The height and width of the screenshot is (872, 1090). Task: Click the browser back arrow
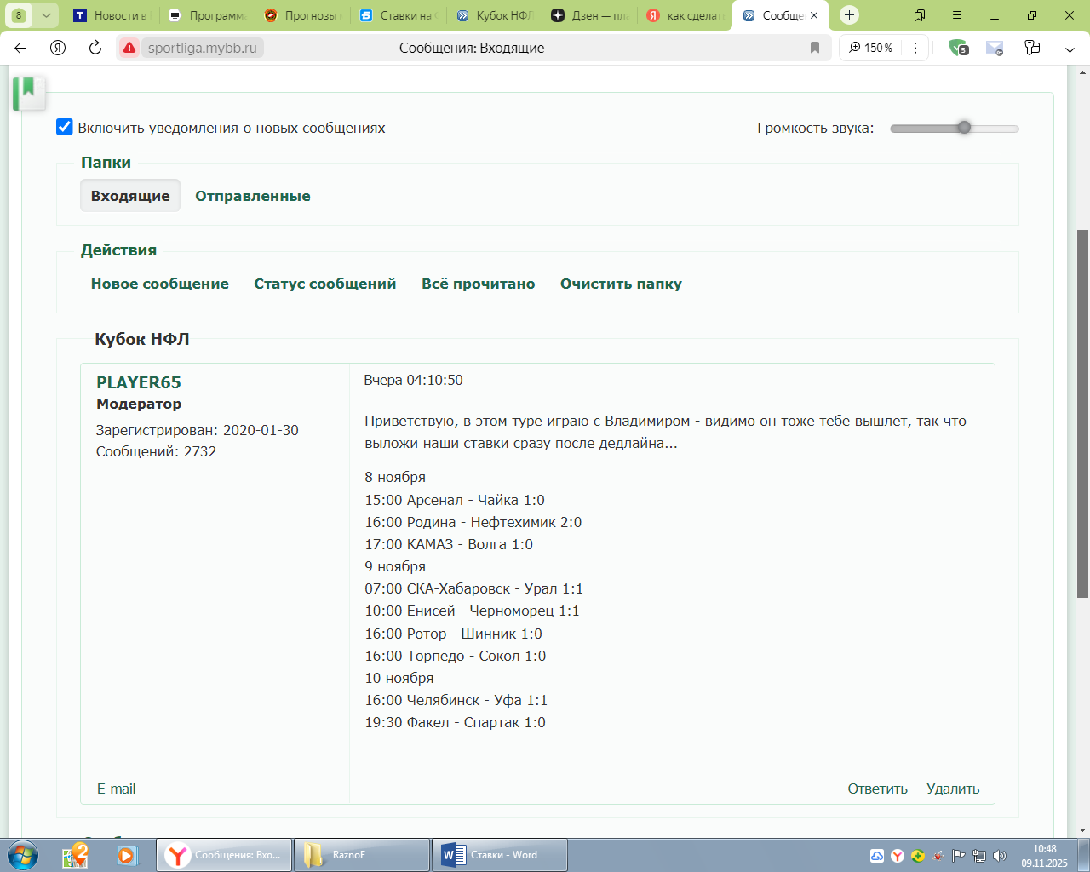pos(20,48)
